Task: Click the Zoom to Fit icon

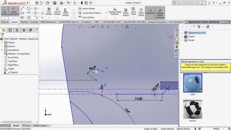Action: [x=80, y=26]
